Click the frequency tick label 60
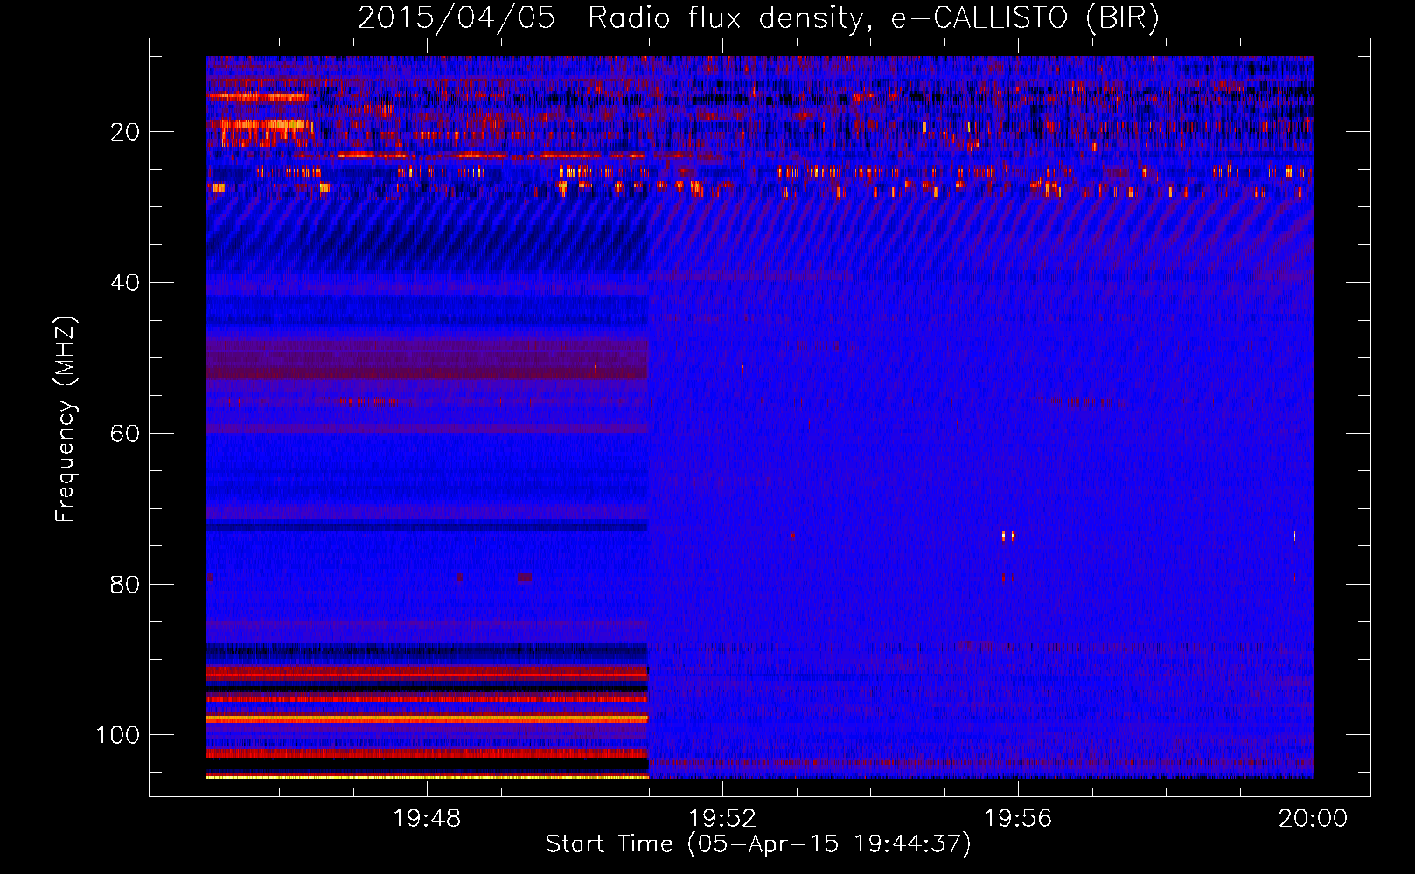1415x874 pixels. [125, 434]
